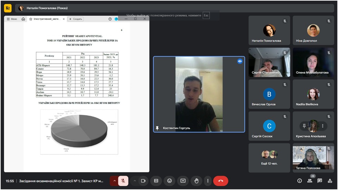Viewport: 338px width, 190px height.
Task: Open the Меню menu in shared window
Action: point(12,19)
